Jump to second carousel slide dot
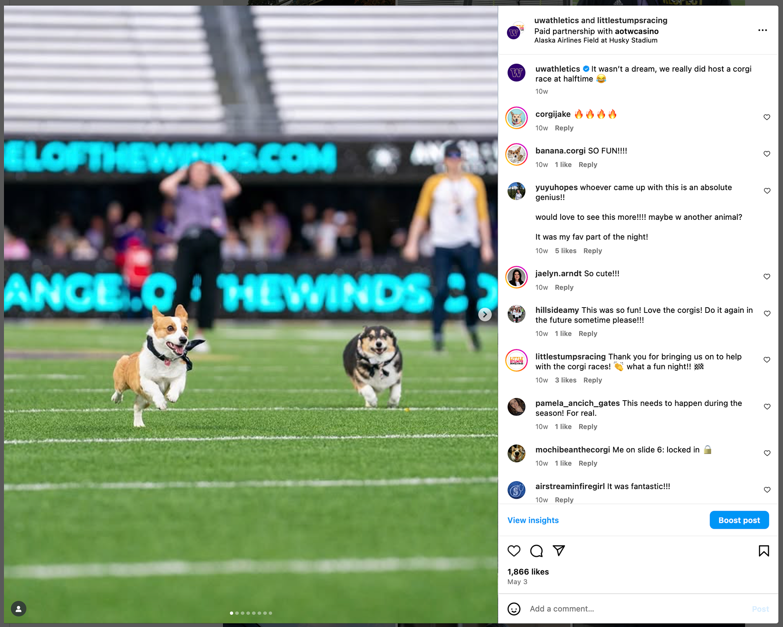 (237, 613)
